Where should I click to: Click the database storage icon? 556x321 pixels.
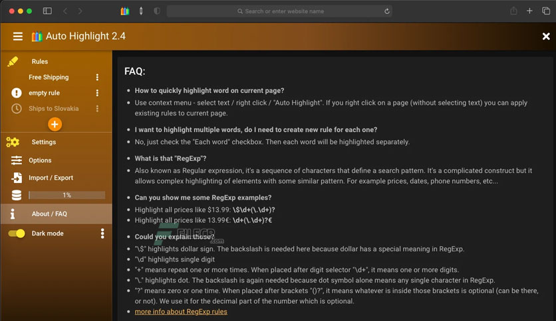point(17,195)
